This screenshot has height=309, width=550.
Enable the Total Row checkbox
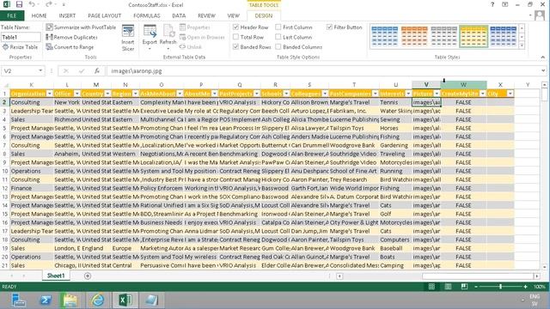[x=236, y=37]
